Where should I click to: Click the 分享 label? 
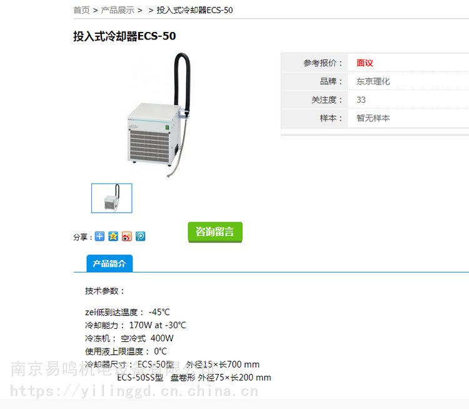[x=83, y=237]
